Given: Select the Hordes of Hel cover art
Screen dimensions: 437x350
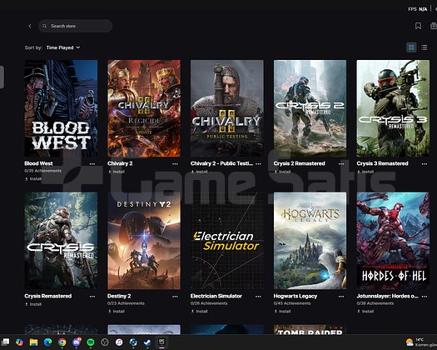Looking at the screenshot, I should (393, 241).
